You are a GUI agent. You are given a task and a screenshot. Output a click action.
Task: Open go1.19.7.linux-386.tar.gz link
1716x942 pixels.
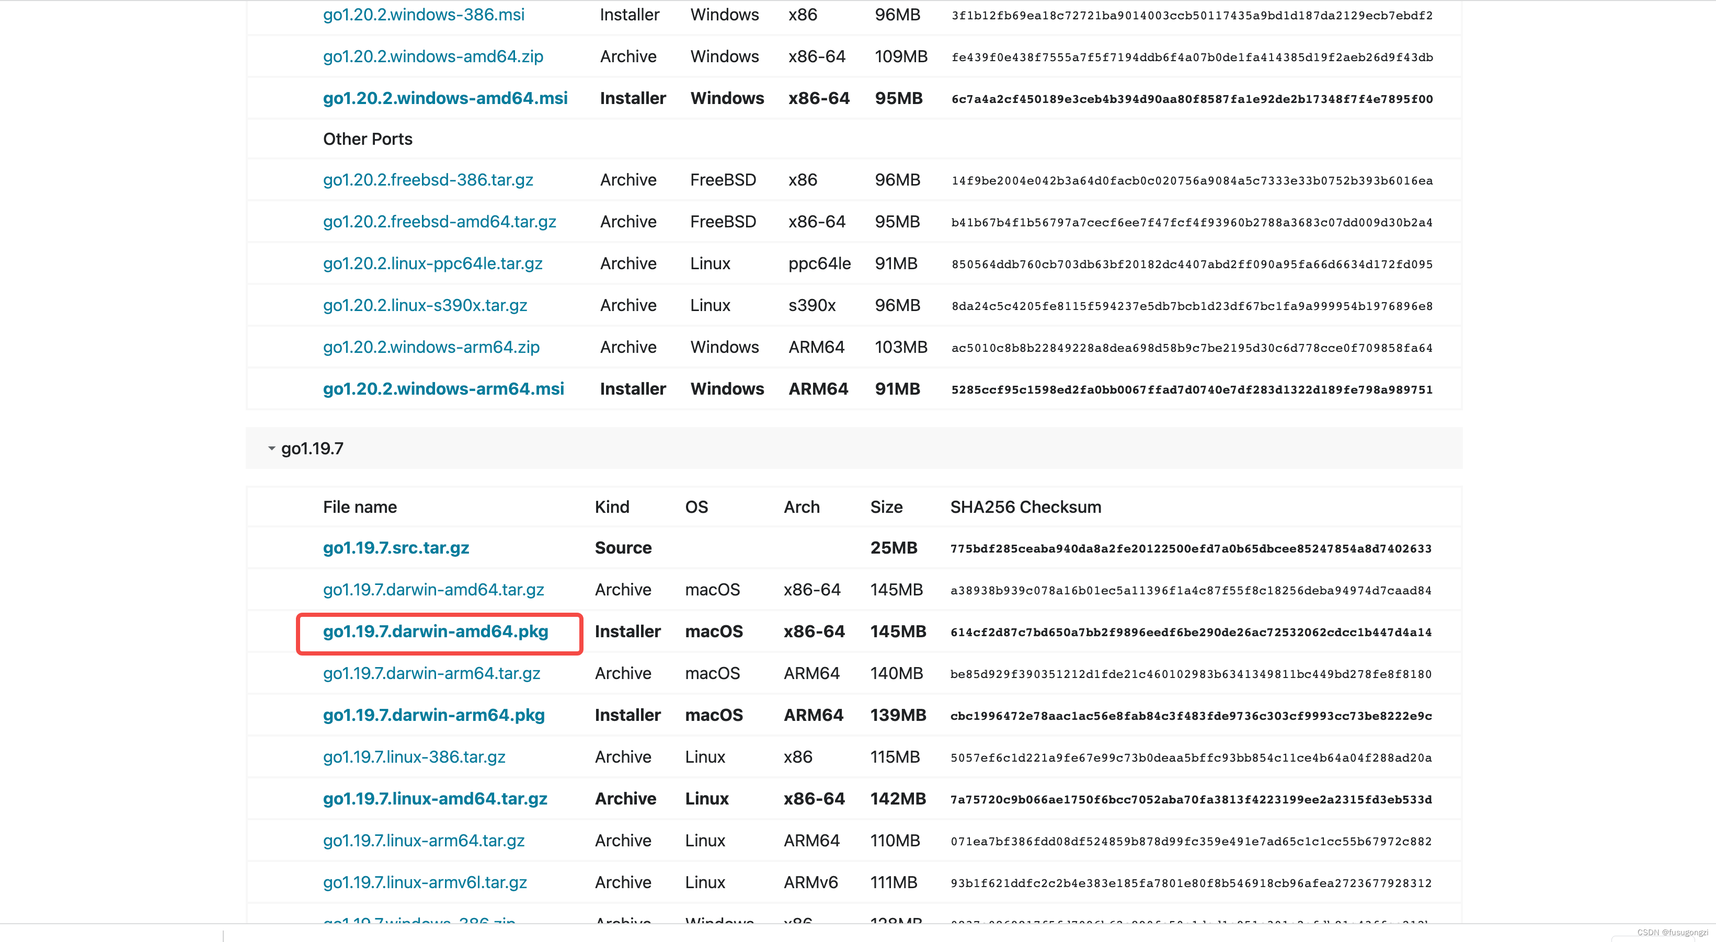pos(414,757)
